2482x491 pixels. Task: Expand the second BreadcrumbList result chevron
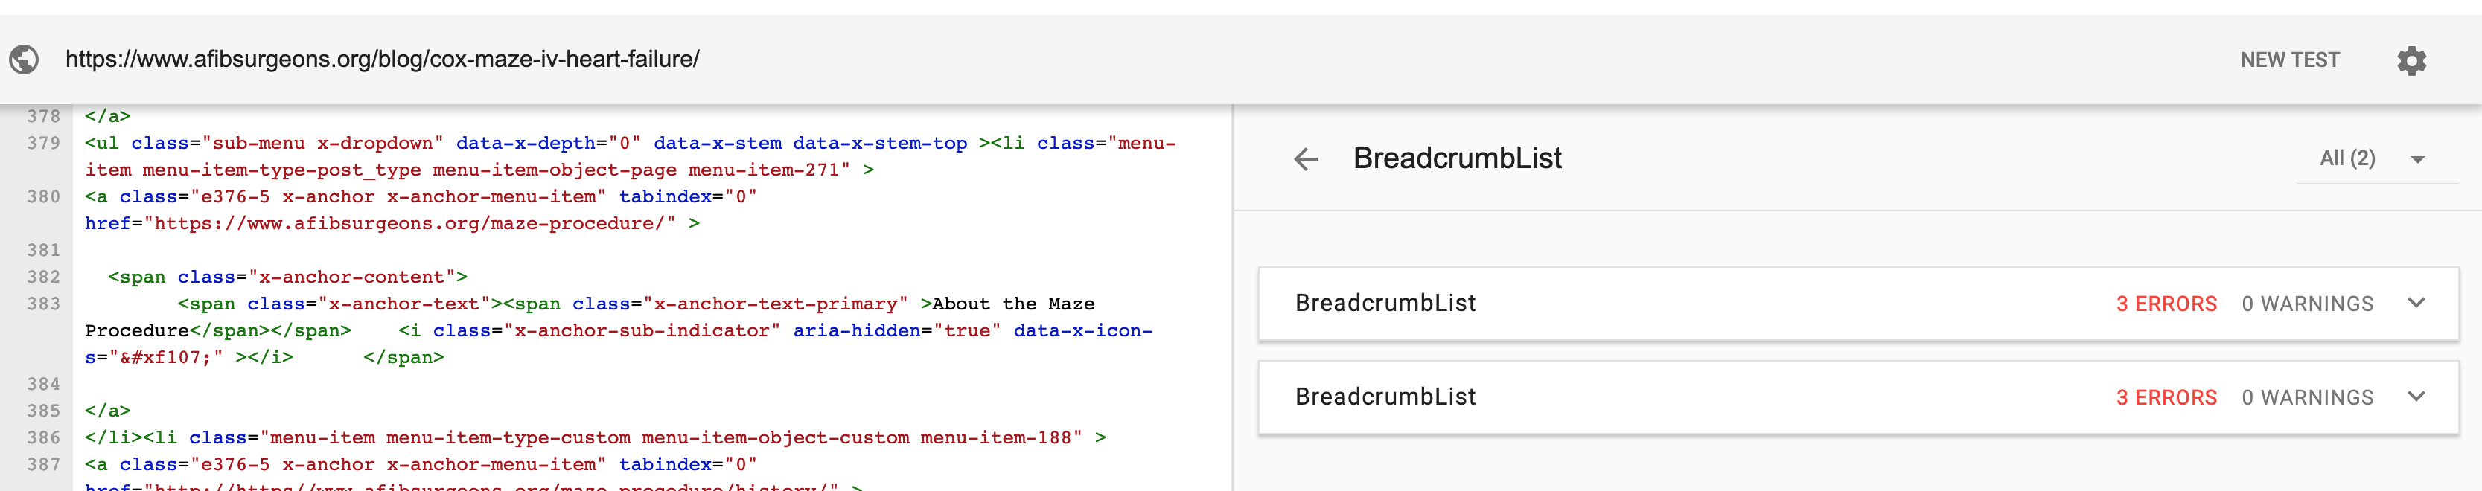tap(2416, 397)
